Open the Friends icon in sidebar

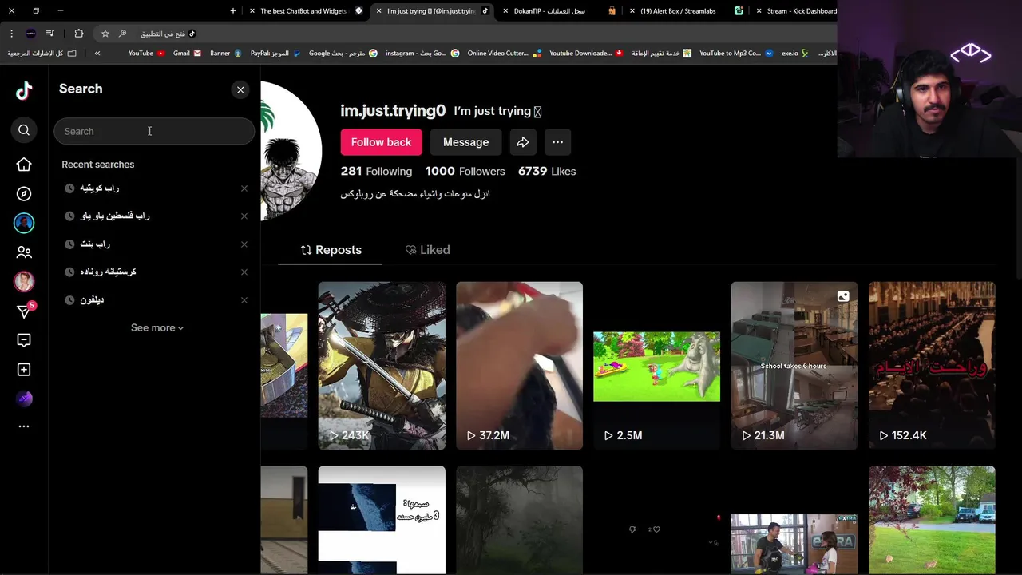[x=24, y=252]
